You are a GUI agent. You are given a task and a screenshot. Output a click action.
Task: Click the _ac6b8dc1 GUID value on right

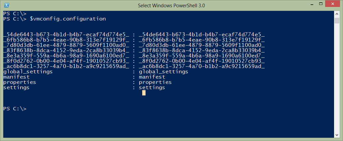click(202, 66)
